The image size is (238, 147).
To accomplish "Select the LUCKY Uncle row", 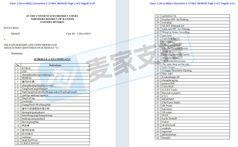I will (x=192, y=90).
